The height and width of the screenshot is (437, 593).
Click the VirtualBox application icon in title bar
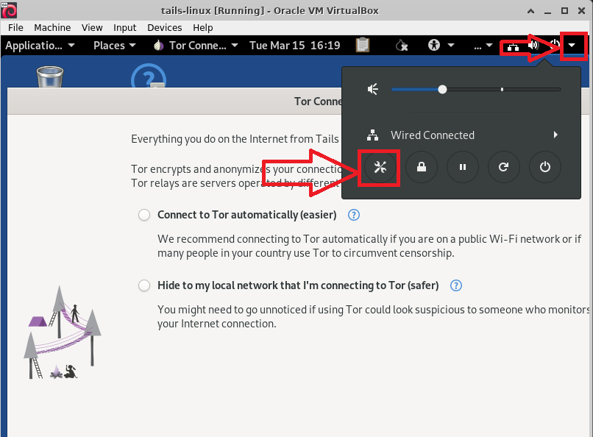coord(9,10)
